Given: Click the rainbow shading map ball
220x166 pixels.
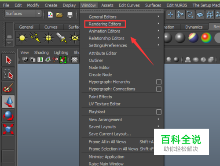Looking at the screenshot, I should 206,38.
